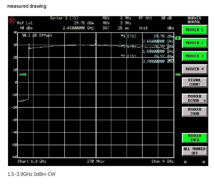Image resolution: width=215 pixels, height=184 pixels.
Task: Toggle the MARKER 2 softkey
Action: pyautogui.click(x=194, y=43)
